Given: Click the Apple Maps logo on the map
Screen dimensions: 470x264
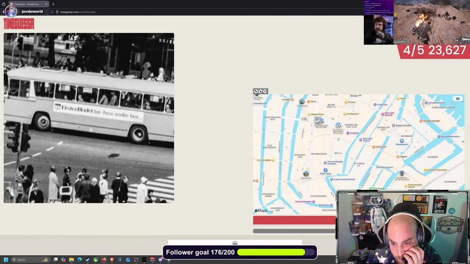Looking at the screenshot, I should coord(261,211).
